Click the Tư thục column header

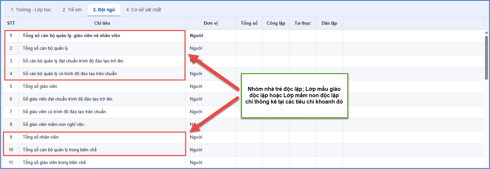click(303, 23)
